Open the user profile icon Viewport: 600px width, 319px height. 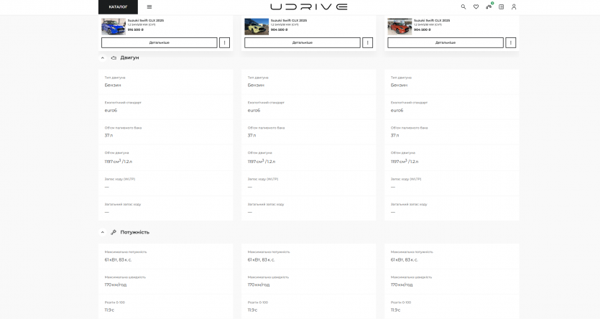tap(514, 6)
